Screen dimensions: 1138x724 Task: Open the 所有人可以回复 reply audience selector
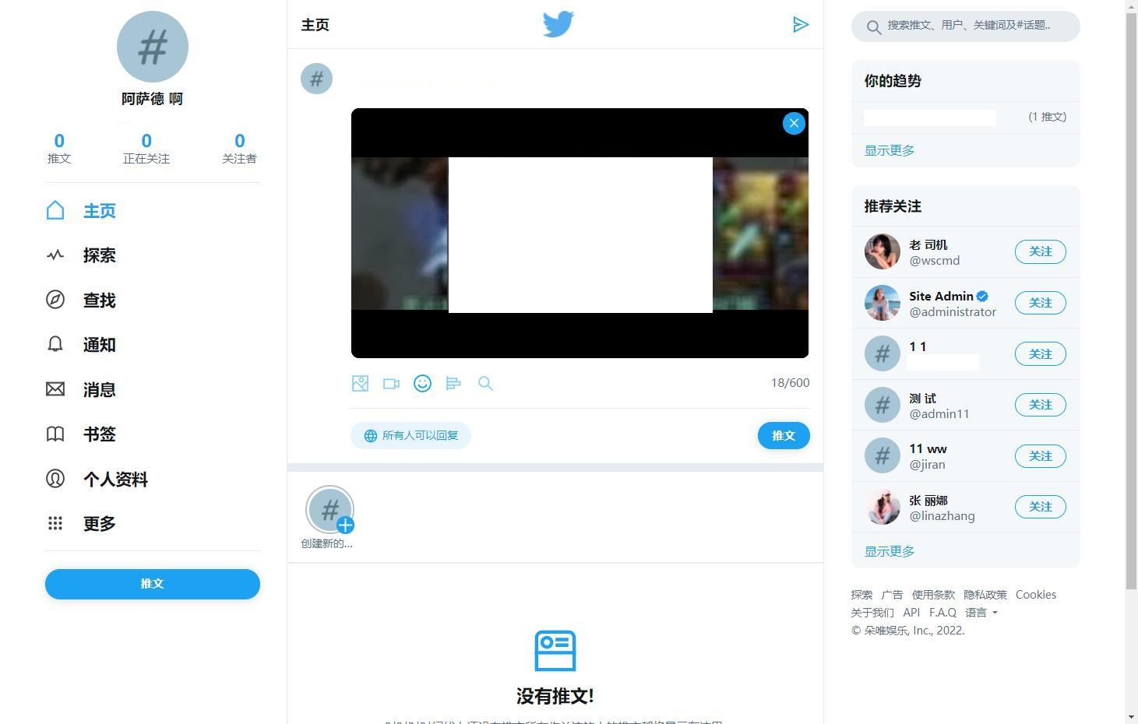click(410, 435)
